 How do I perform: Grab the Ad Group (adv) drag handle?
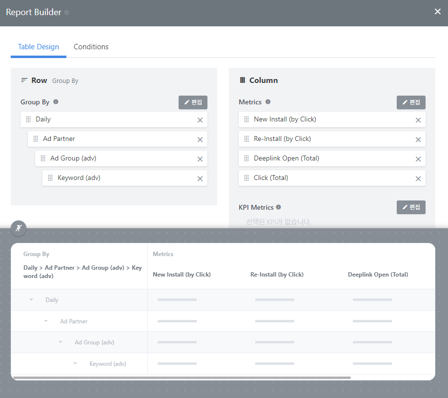click(43, 158)
